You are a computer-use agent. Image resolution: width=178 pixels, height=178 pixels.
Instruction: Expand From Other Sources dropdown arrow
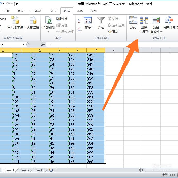tap(15, 32)
